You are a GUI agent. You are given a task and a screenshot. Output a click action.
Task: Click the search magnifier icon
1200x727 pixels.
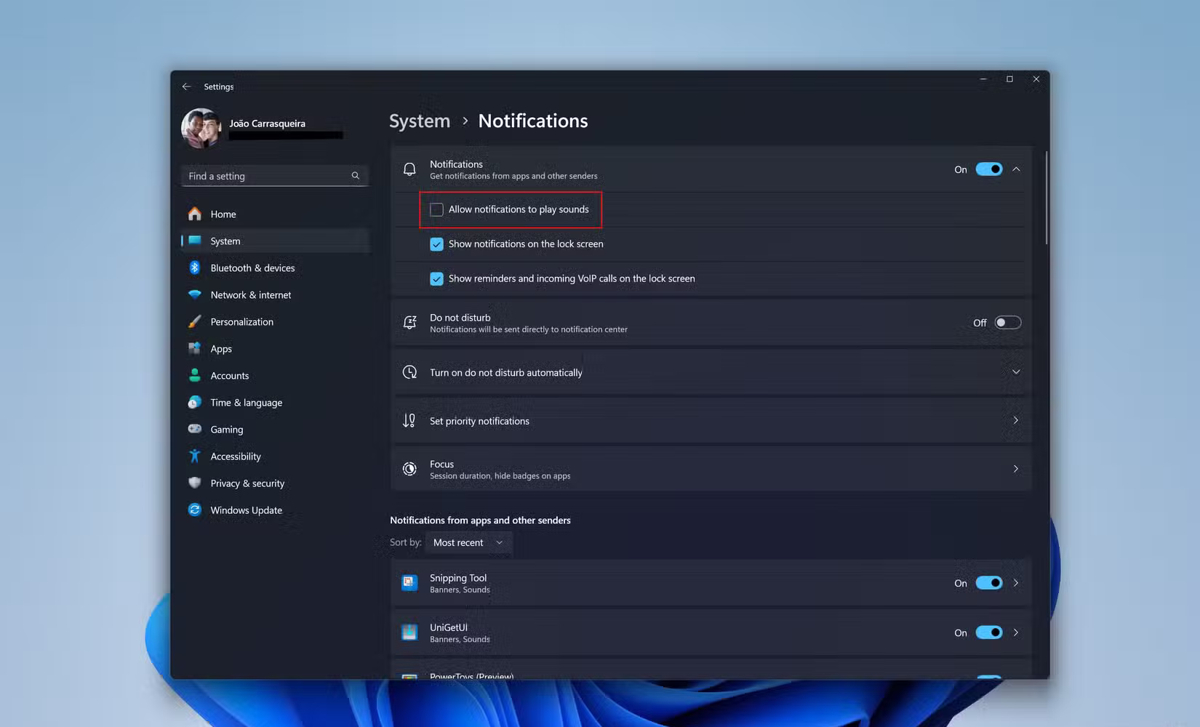pyautogui.click(x=356, y=176)
